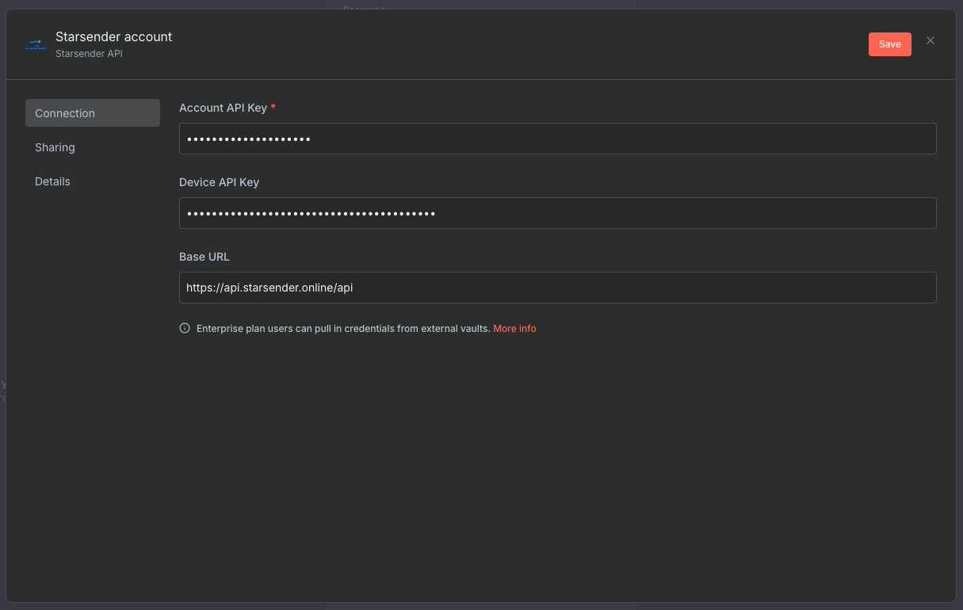Click the Device API Key label
This screenshot has height=610, width=963.
coord(220,182)
